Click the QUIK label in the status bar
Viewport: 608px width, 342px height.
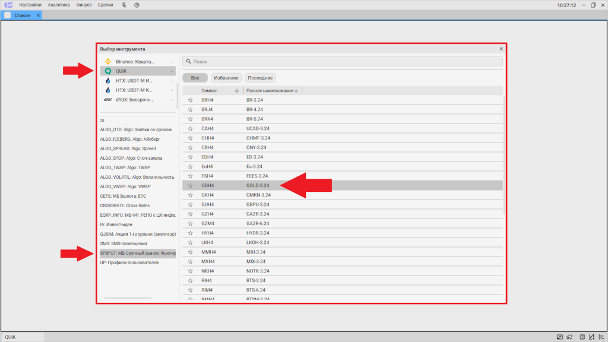coord(11,337)
